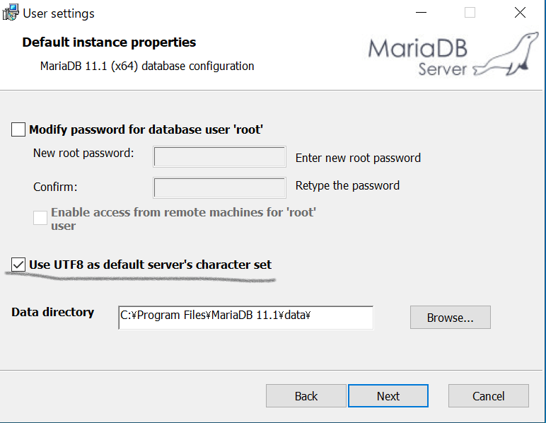The height and width of the screenshot is (423, 546).
Task: Click the MariaDB seal logo
Action: [x=503, y=55]
